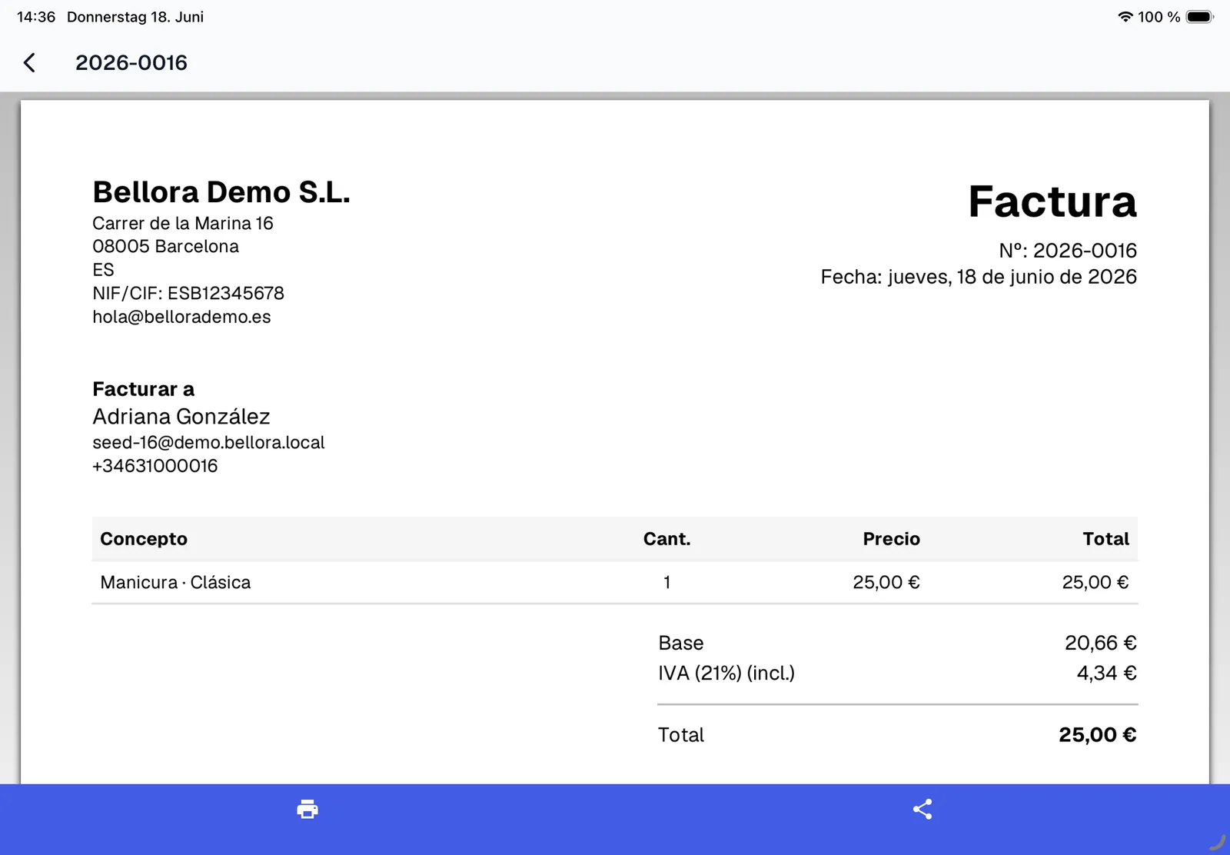This screenshot has height=855, width=1230.
Task: Tap the status bar time 14:36
Action: 36,17
